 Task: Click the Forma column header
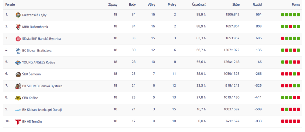point(296,5)
